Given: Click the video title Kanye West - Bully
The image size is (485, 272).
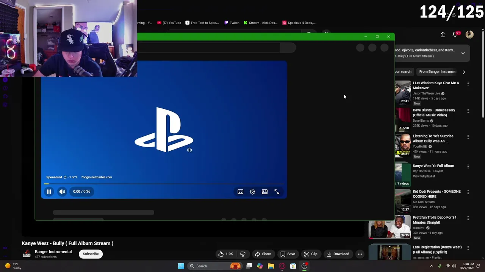Looking at the screenshot, I should pos(67,243).
